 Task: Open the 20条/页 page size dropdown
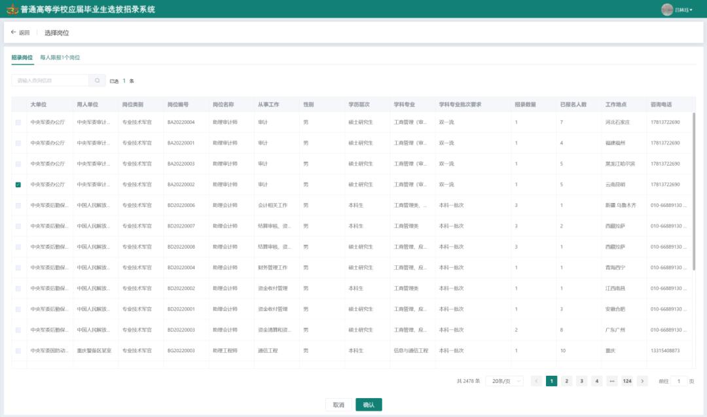tap(504, 381)
